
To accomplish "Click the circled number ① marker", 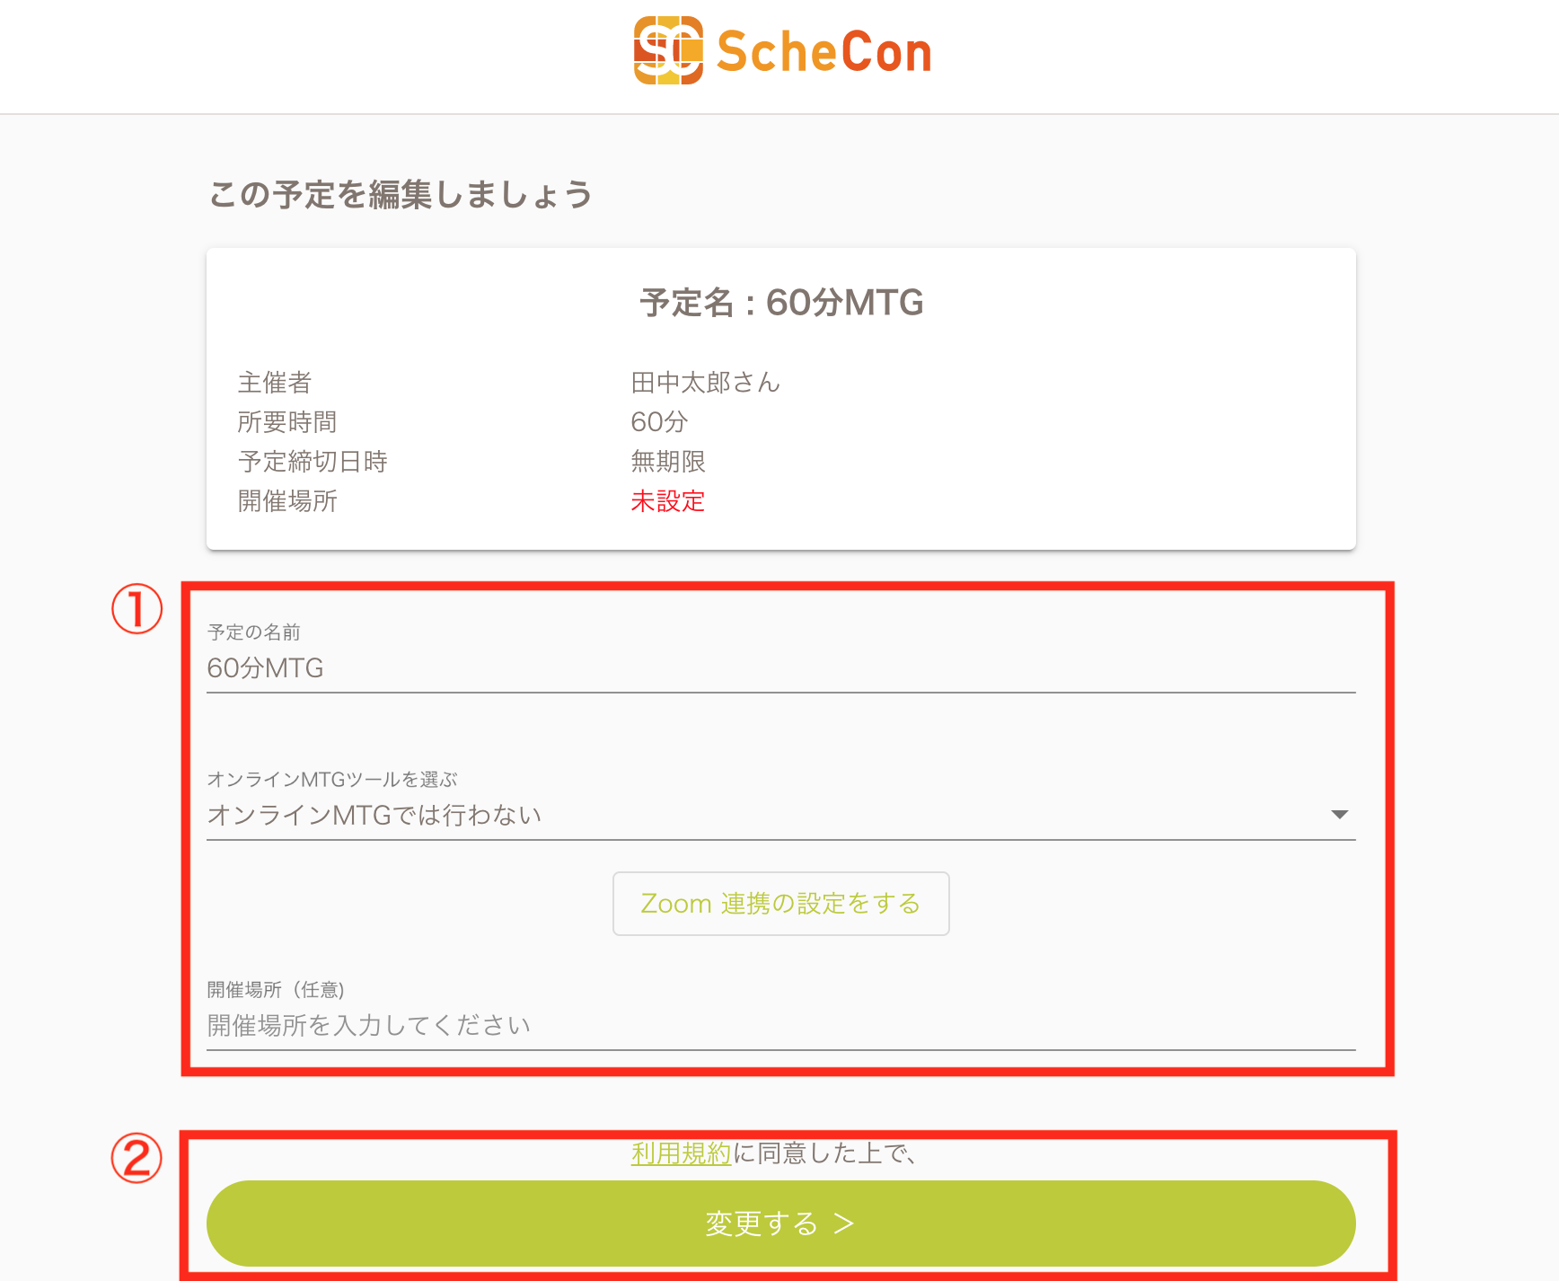I will point(137,609).
